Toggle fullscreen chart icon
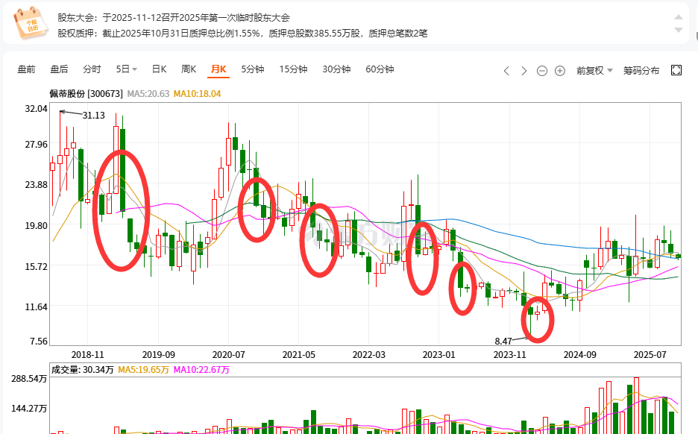 (676, 70)
